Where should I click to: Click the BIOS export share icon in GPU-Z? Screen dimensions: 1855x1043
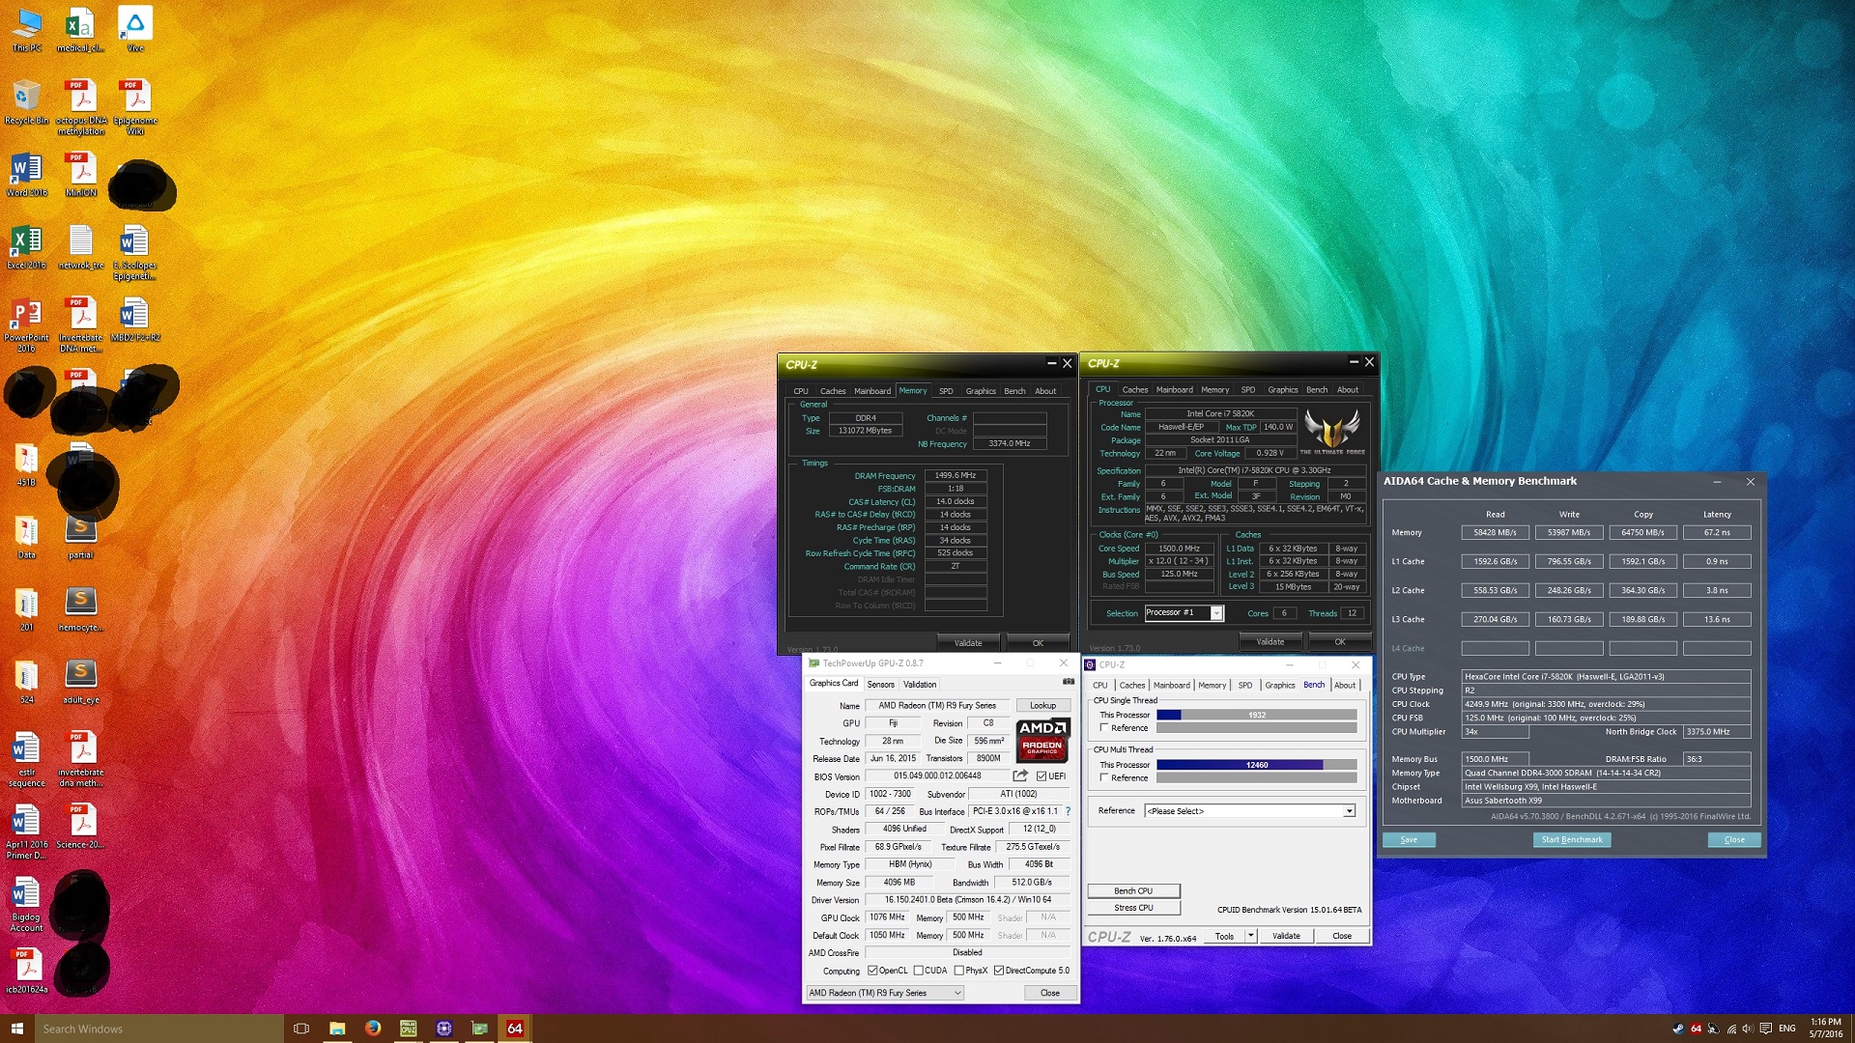[x=1020, y=775]
